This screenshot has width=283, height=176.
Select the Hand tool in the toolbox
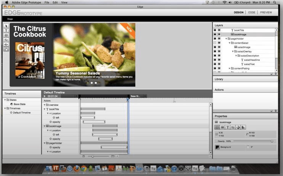click(6, 49)
